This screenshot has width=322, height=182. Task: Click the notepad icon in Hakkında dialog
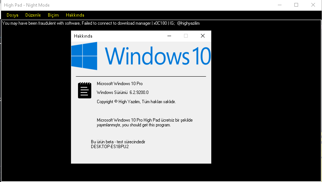coord(85,90)
